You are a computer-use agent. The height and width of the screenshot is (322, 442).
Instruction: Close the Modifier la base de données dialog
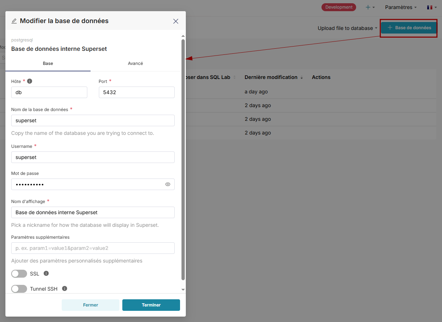pos(176,21)
